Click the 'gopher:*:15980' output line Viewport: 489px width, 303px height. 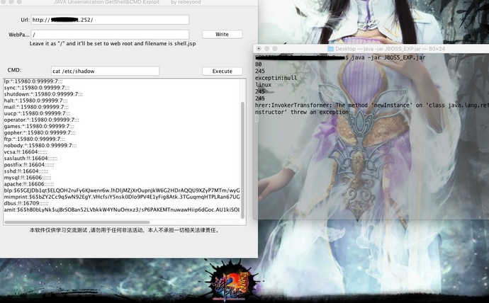coord(40,132)
